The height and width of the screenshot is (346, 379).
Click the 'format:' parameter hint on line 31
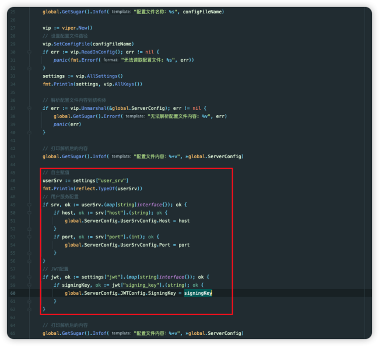pos(111,60)
